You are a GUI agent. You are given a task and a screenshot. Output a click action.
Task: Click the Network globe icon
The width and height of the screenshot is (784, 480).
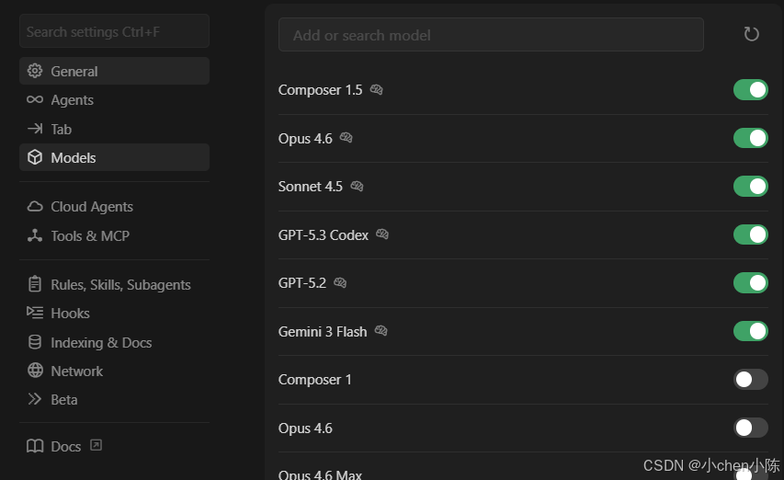pyautogui.click(x=35, y=371)
